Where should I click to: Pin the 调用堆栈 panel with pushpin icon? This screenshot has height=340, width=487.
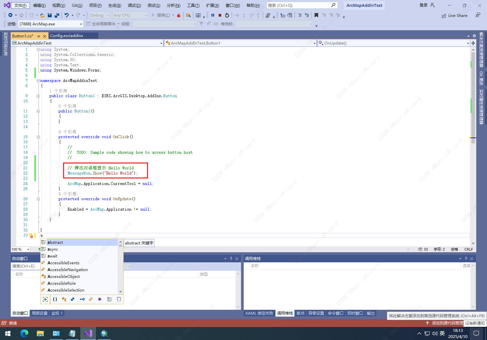coord(466,259)
